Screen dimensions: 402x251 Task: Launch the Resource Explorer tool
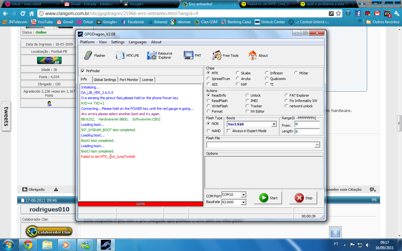pyautogui.click(x=160, y=56)
